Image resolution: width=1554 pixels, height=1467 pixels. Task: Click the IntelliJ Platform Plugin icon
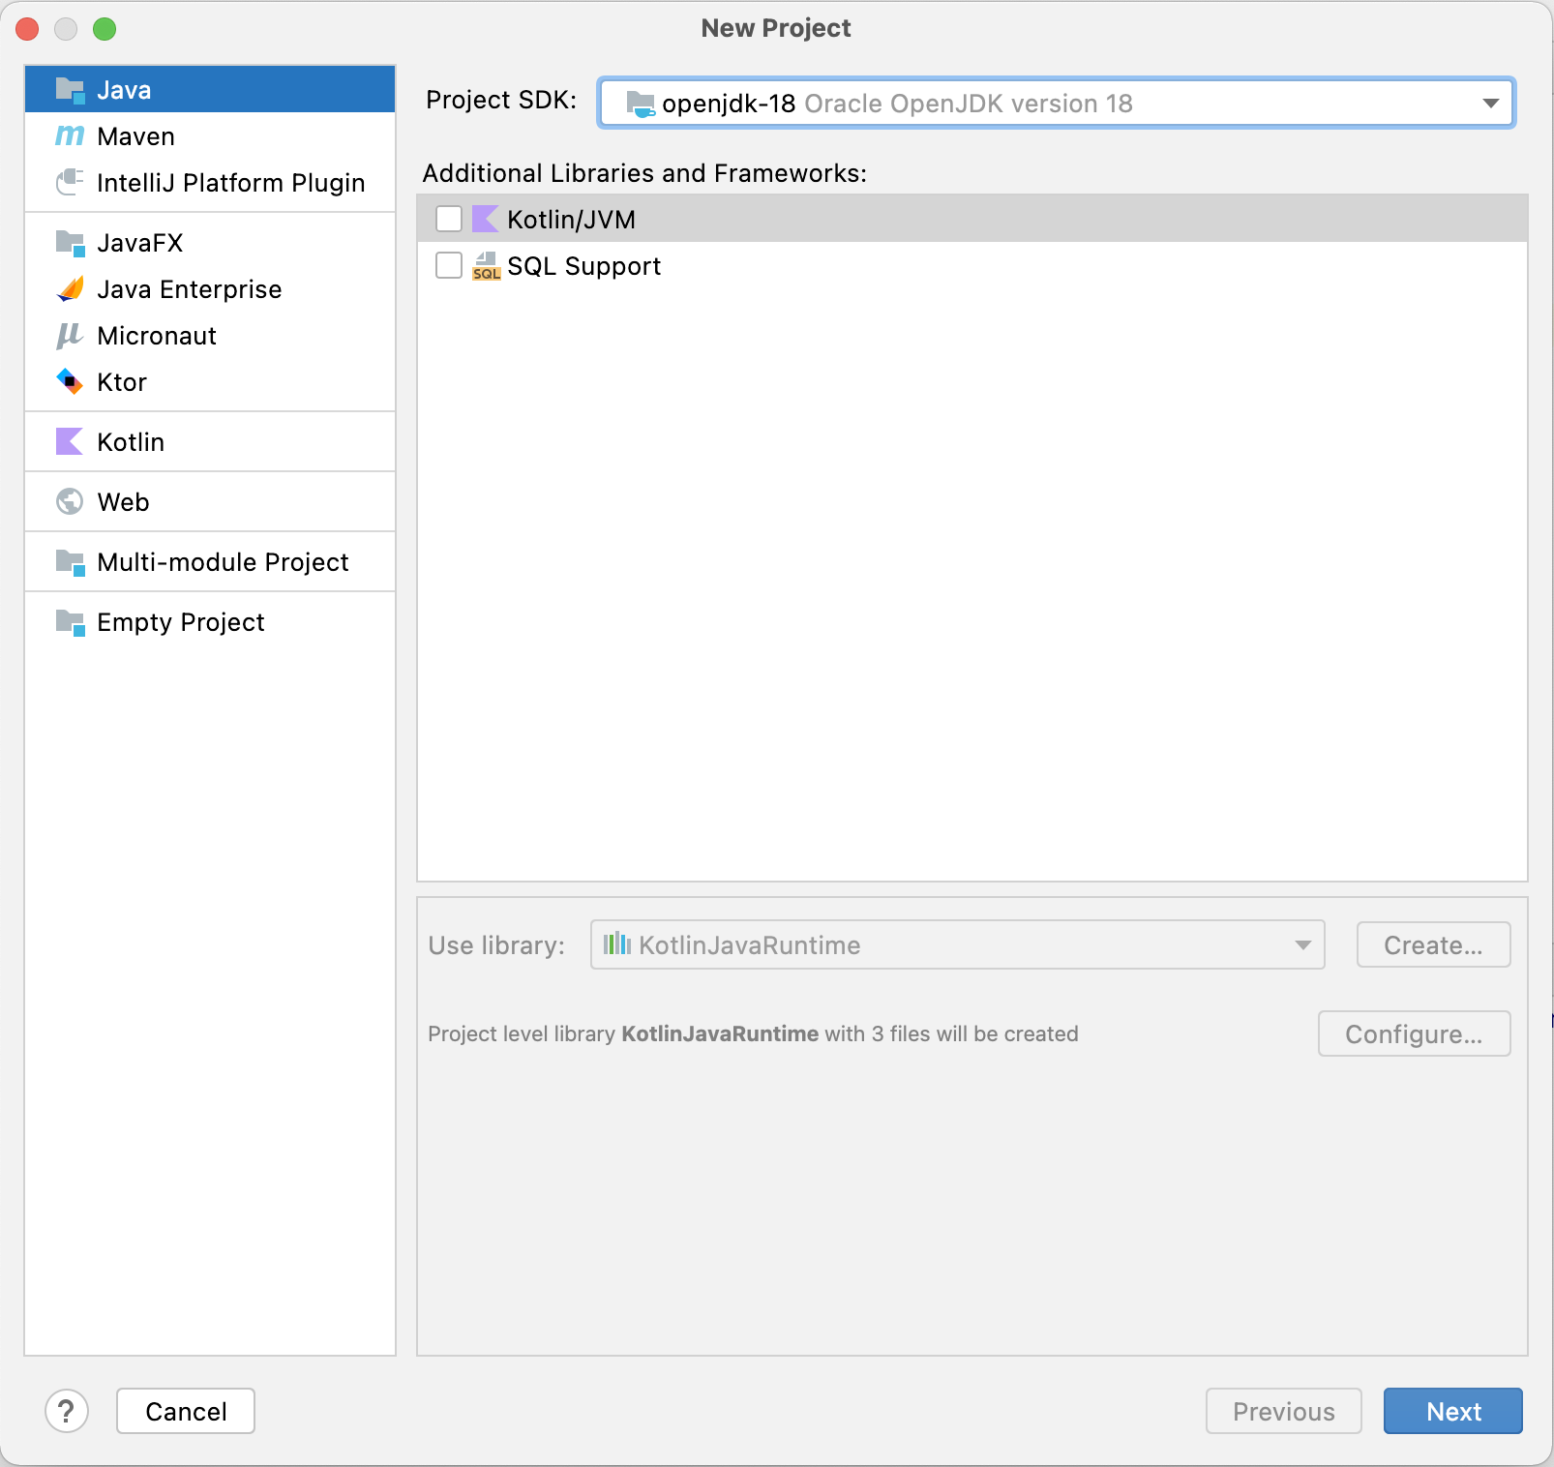(x=70, y=183)
